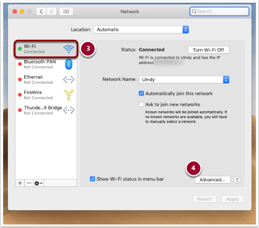Select Bluetooth PAN service entry
Screen dimensions: 259x228
click(46, 64)
